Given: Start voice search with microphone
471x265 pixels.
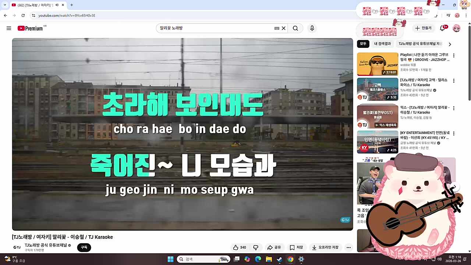Looking at the screenshot, I should pos(312,28).
